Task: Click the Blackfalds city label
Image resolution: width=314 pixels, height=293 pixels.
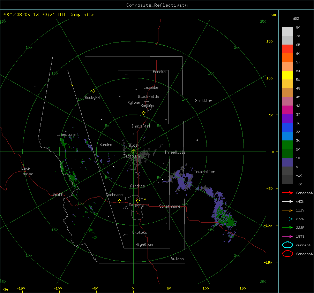Action: [x=148, y=97]
